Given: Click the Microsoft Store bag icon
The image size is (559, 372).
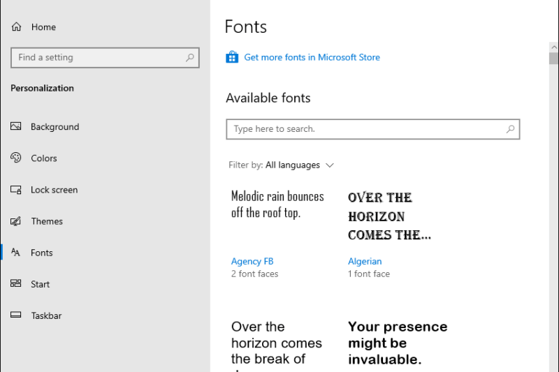Looking at the screenshot, I should (232, 57).
